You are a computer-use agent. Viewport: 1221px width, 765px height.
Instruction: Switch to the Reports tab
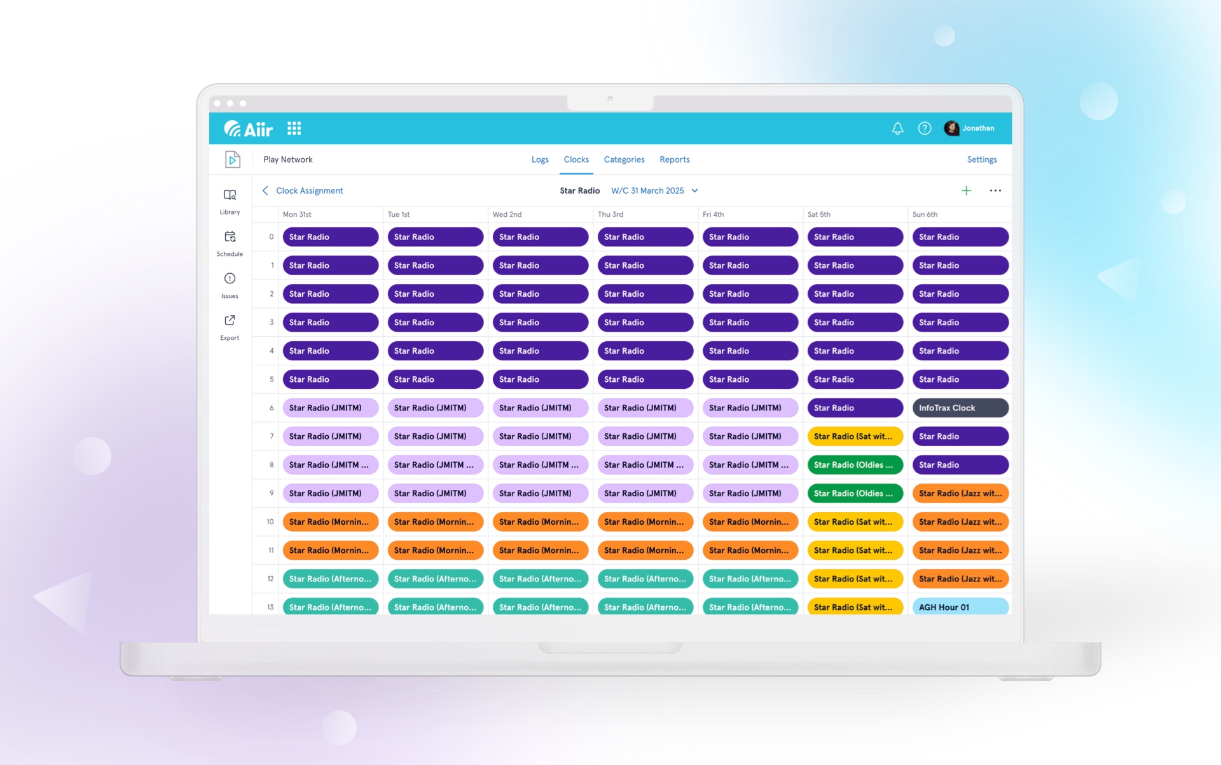[x=674, y=159]
